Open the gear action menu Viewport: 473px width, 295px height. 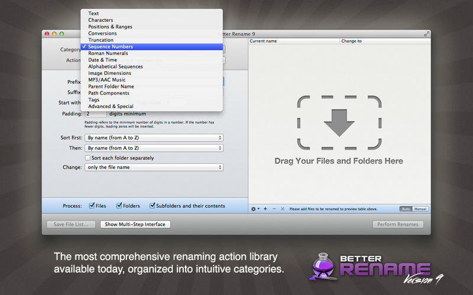pyautogui.click(x=255, y=209)
